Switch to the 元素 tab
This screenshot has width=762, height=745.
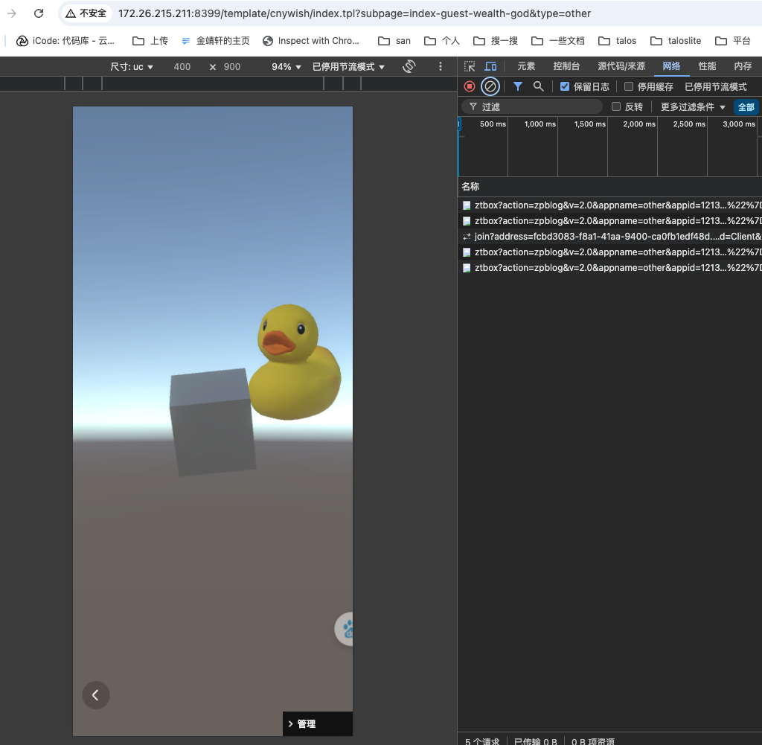point(526,66)
